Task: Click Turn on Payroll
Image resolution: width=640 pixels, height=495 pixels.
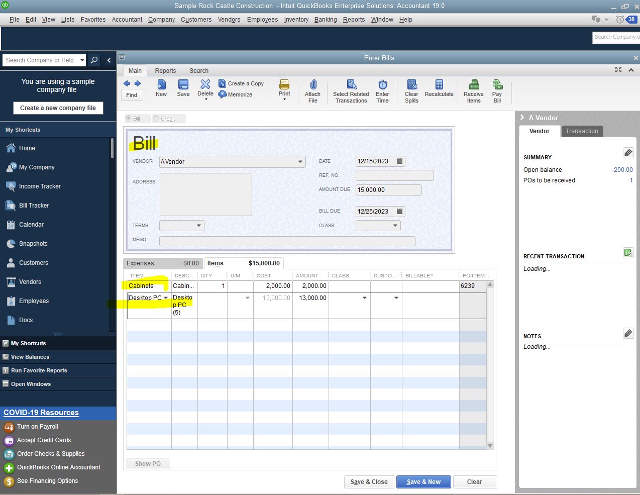Action: pos(38,427)
